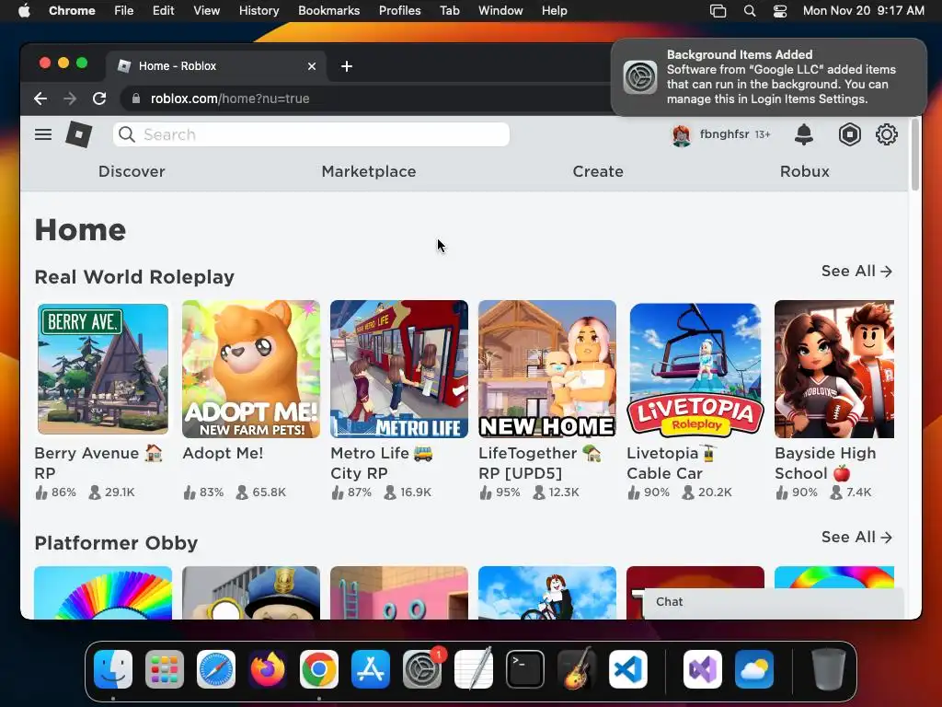This screenshot has height=707, width=942.
Task: Click the Roblox logo icon
Action: (79, 134)
